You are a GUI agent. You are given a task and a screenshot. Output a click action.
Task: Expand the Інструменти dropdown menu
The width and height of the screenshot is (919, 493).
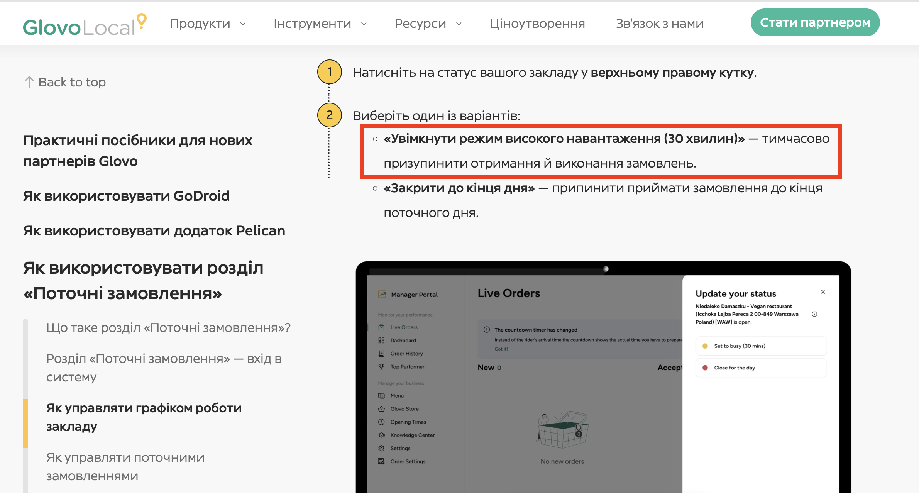(320, 24)
